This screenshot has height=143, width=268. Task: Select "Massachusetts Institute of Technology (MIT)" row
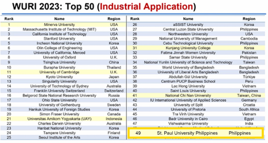point(63,29)
